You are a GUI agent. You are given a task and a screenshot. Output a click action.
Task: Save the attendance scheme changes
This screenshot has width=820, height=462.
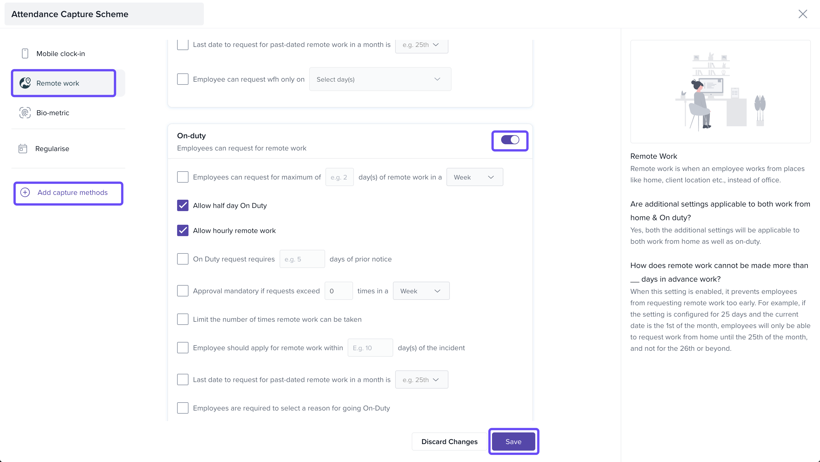pos(513,441)
